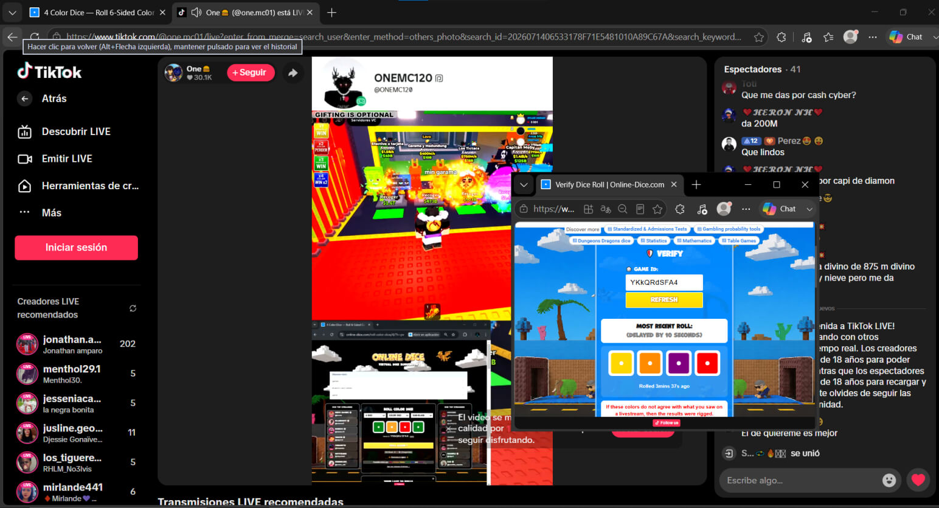Open the Statistics link chip
Viewport: 939px width, 508px height.
(x=653, y=241)
